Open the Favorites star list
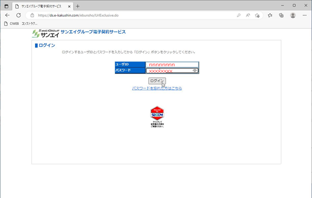312x198 pixels. [270, 15]
